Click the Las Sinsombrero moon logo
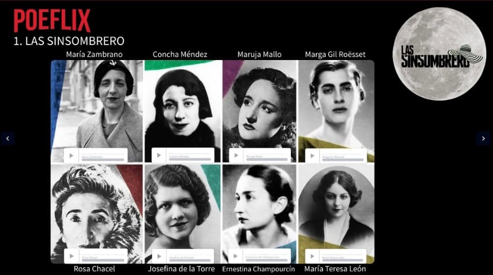 [x=439, y=54]
